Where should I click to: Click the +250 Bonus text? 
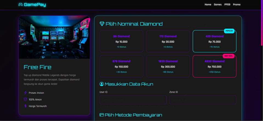point(215,72)
